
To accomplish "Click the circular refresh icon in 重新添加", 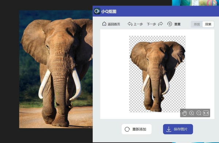I will tap(127, 129).
